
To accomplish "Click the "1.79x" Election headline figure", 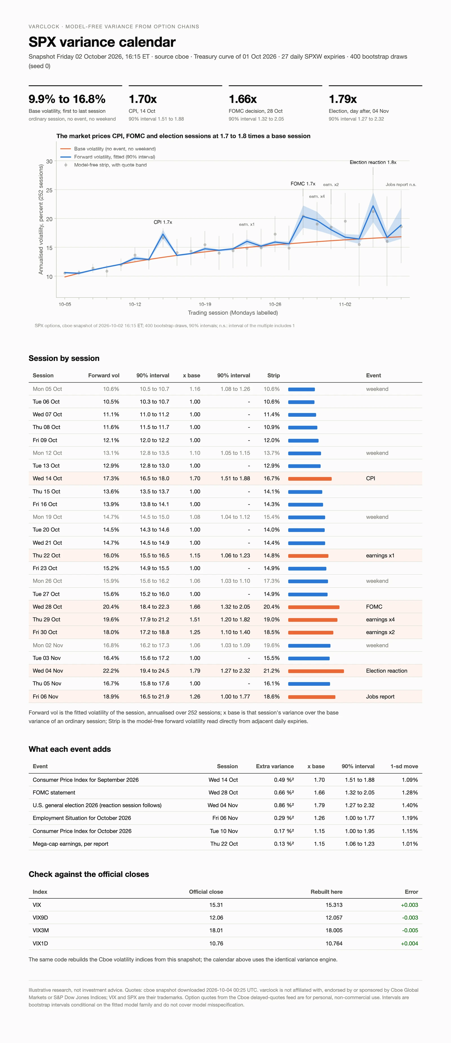I will (342, 99).
